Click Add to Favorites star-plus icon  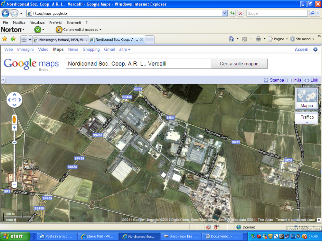13,39
